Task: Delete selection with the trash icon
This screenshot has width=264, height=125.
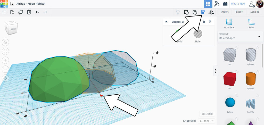Action: pyautogui.click(x=29, y=12)
